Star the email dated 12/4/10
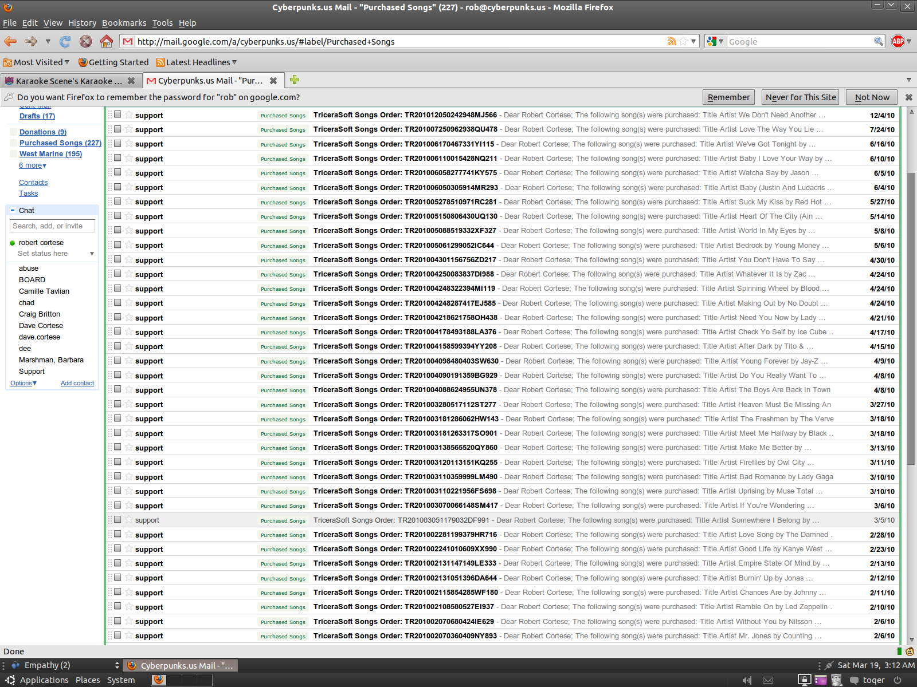 pyautogui.click(x=129, y=114)
